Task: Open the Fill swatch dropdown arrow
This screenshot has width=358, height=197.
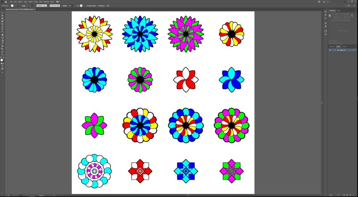Action: coord(15,5)
